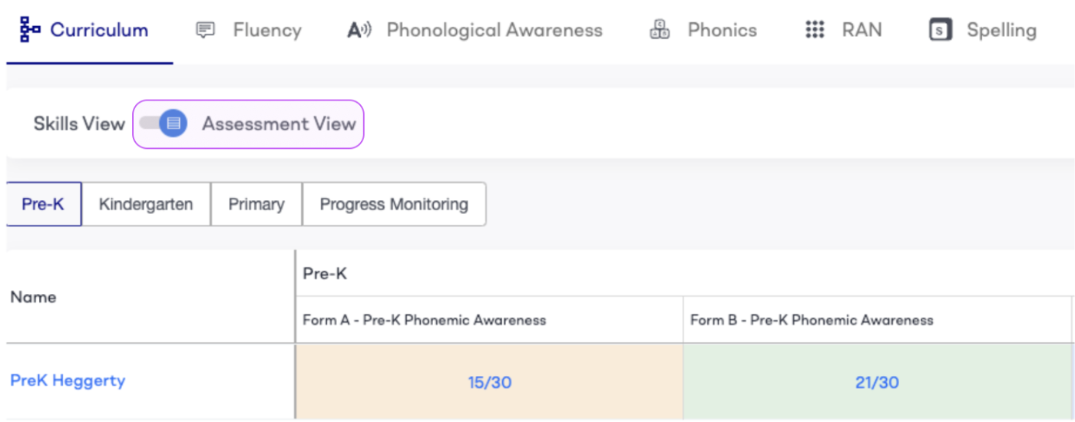1075x422 pixels.
Task: Click the Fluency speech bubble icon
Action: click(205, 31)
